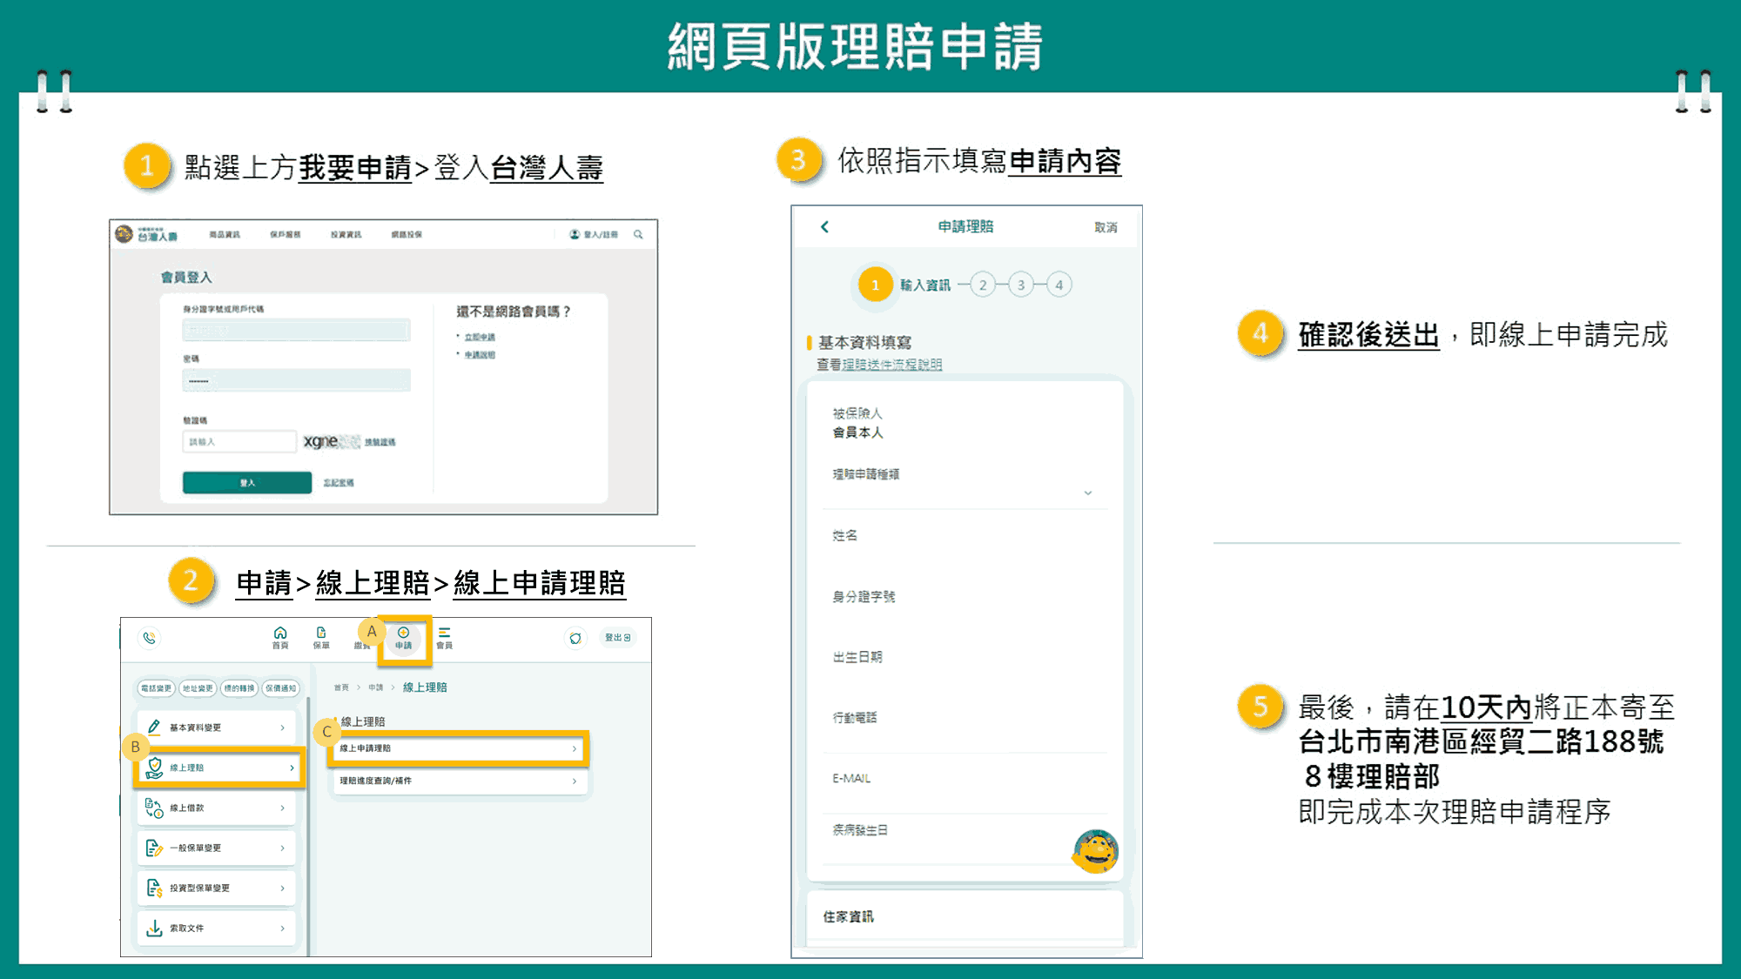Image resolution: width=1741 pixels, height=979 pixels.
Task: Expand the 索取文件 row chevron
Action: point(282,928)
